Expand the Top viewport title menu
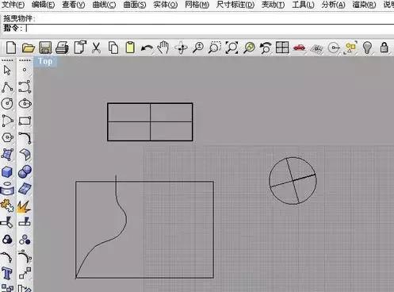Viewport: 394px width, 292px height. [x=45, y=62]
